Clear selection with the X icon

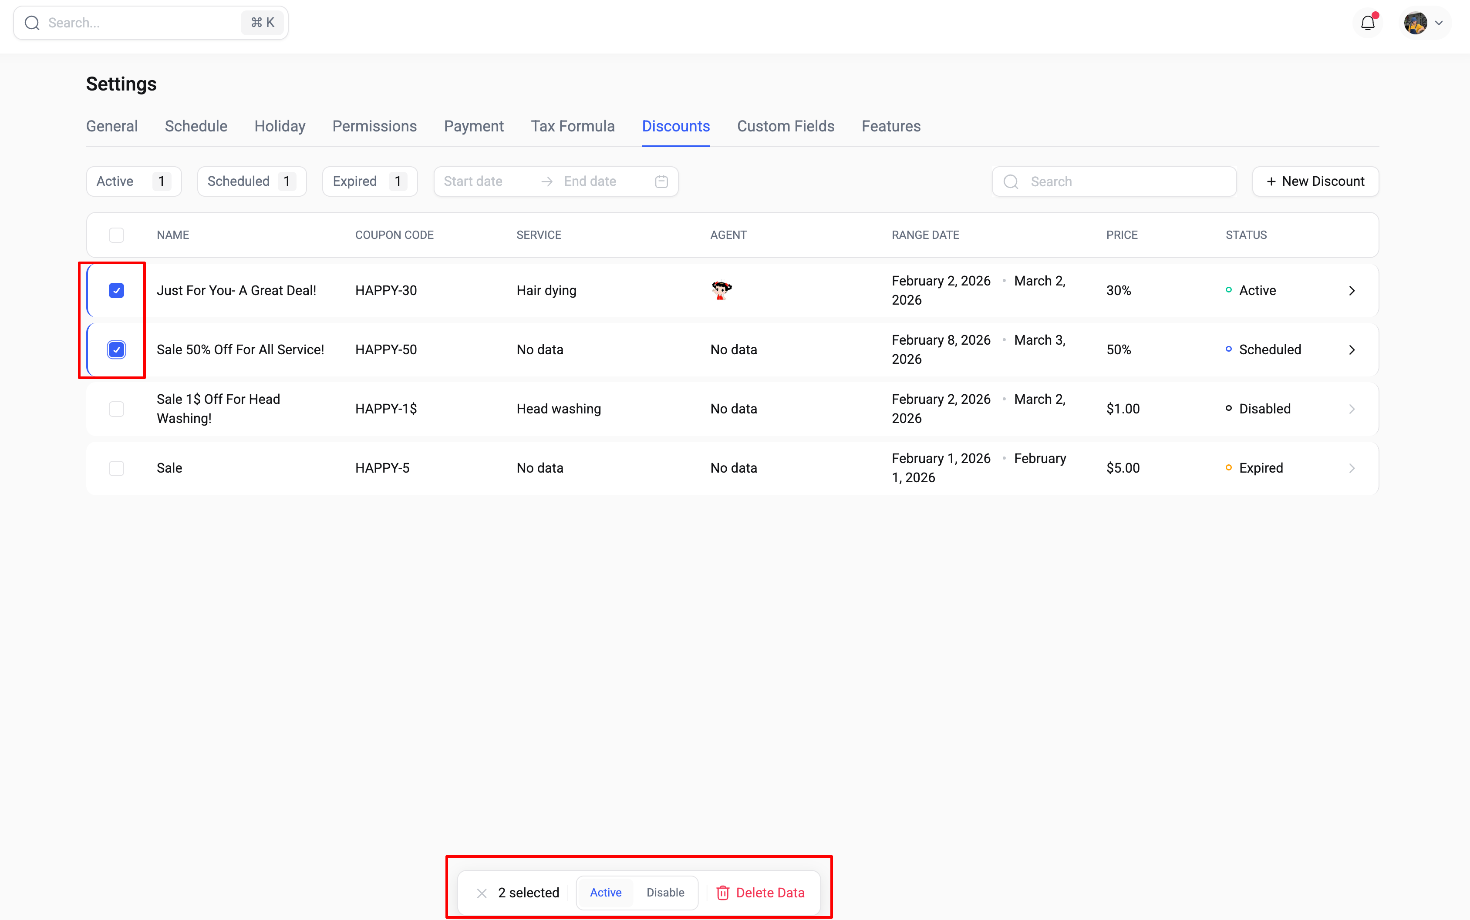(x=482, y=893)
